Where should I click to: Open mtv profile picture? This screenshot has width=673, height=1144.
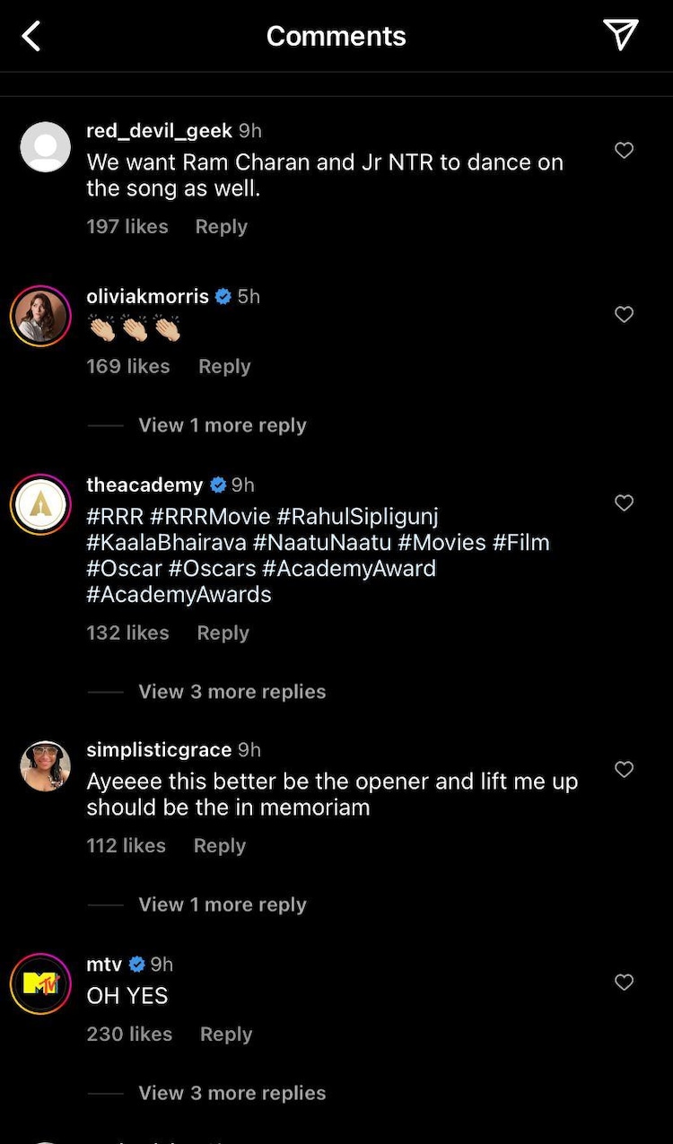tap(40, 983)
